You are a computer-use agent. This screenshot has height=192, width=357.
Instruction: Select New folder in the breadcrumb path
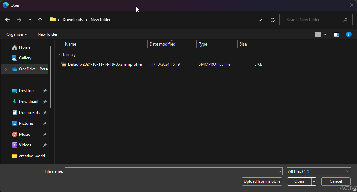[x=101, y=20]
